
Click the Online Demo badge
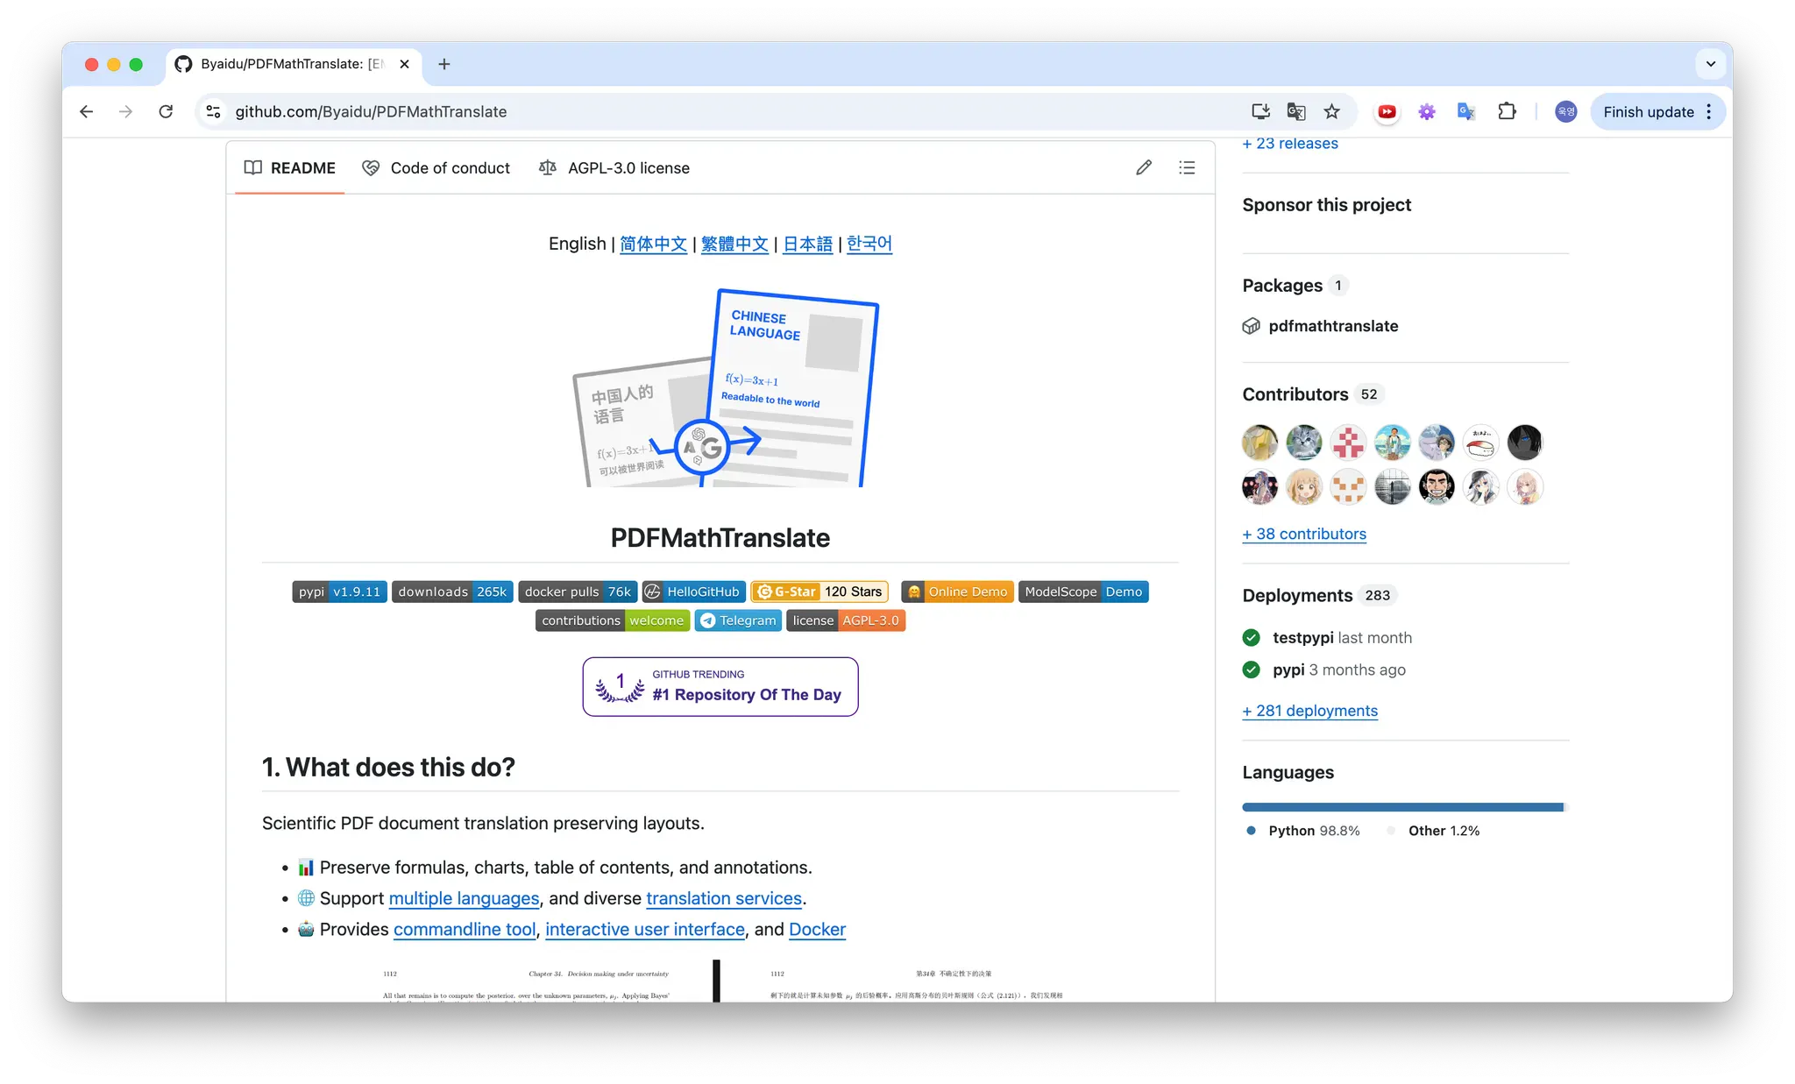point(957,592)
